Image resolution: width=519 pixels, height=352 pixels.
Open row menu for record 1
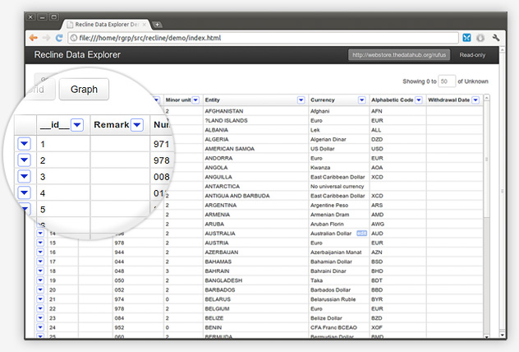point(24,144)
